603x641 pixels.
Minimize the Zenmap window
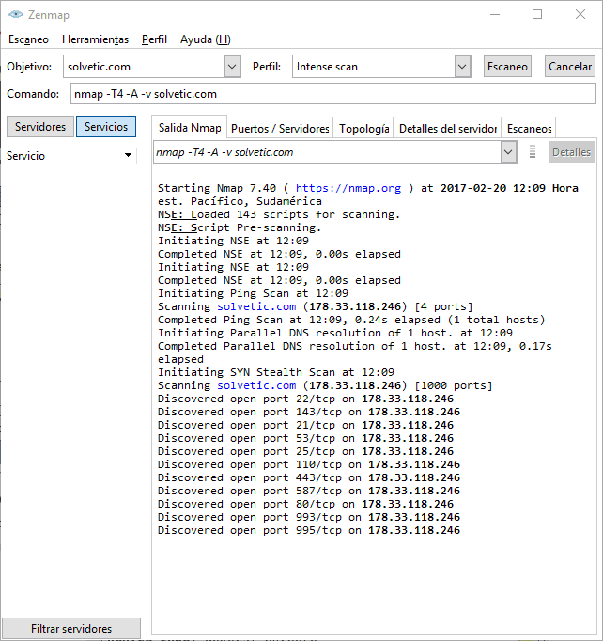(x=495, y=14)
